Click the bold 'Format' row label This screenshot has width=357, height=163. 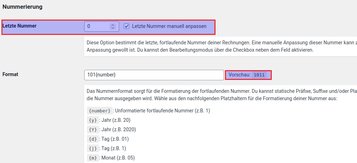click(x=10, y=74)
